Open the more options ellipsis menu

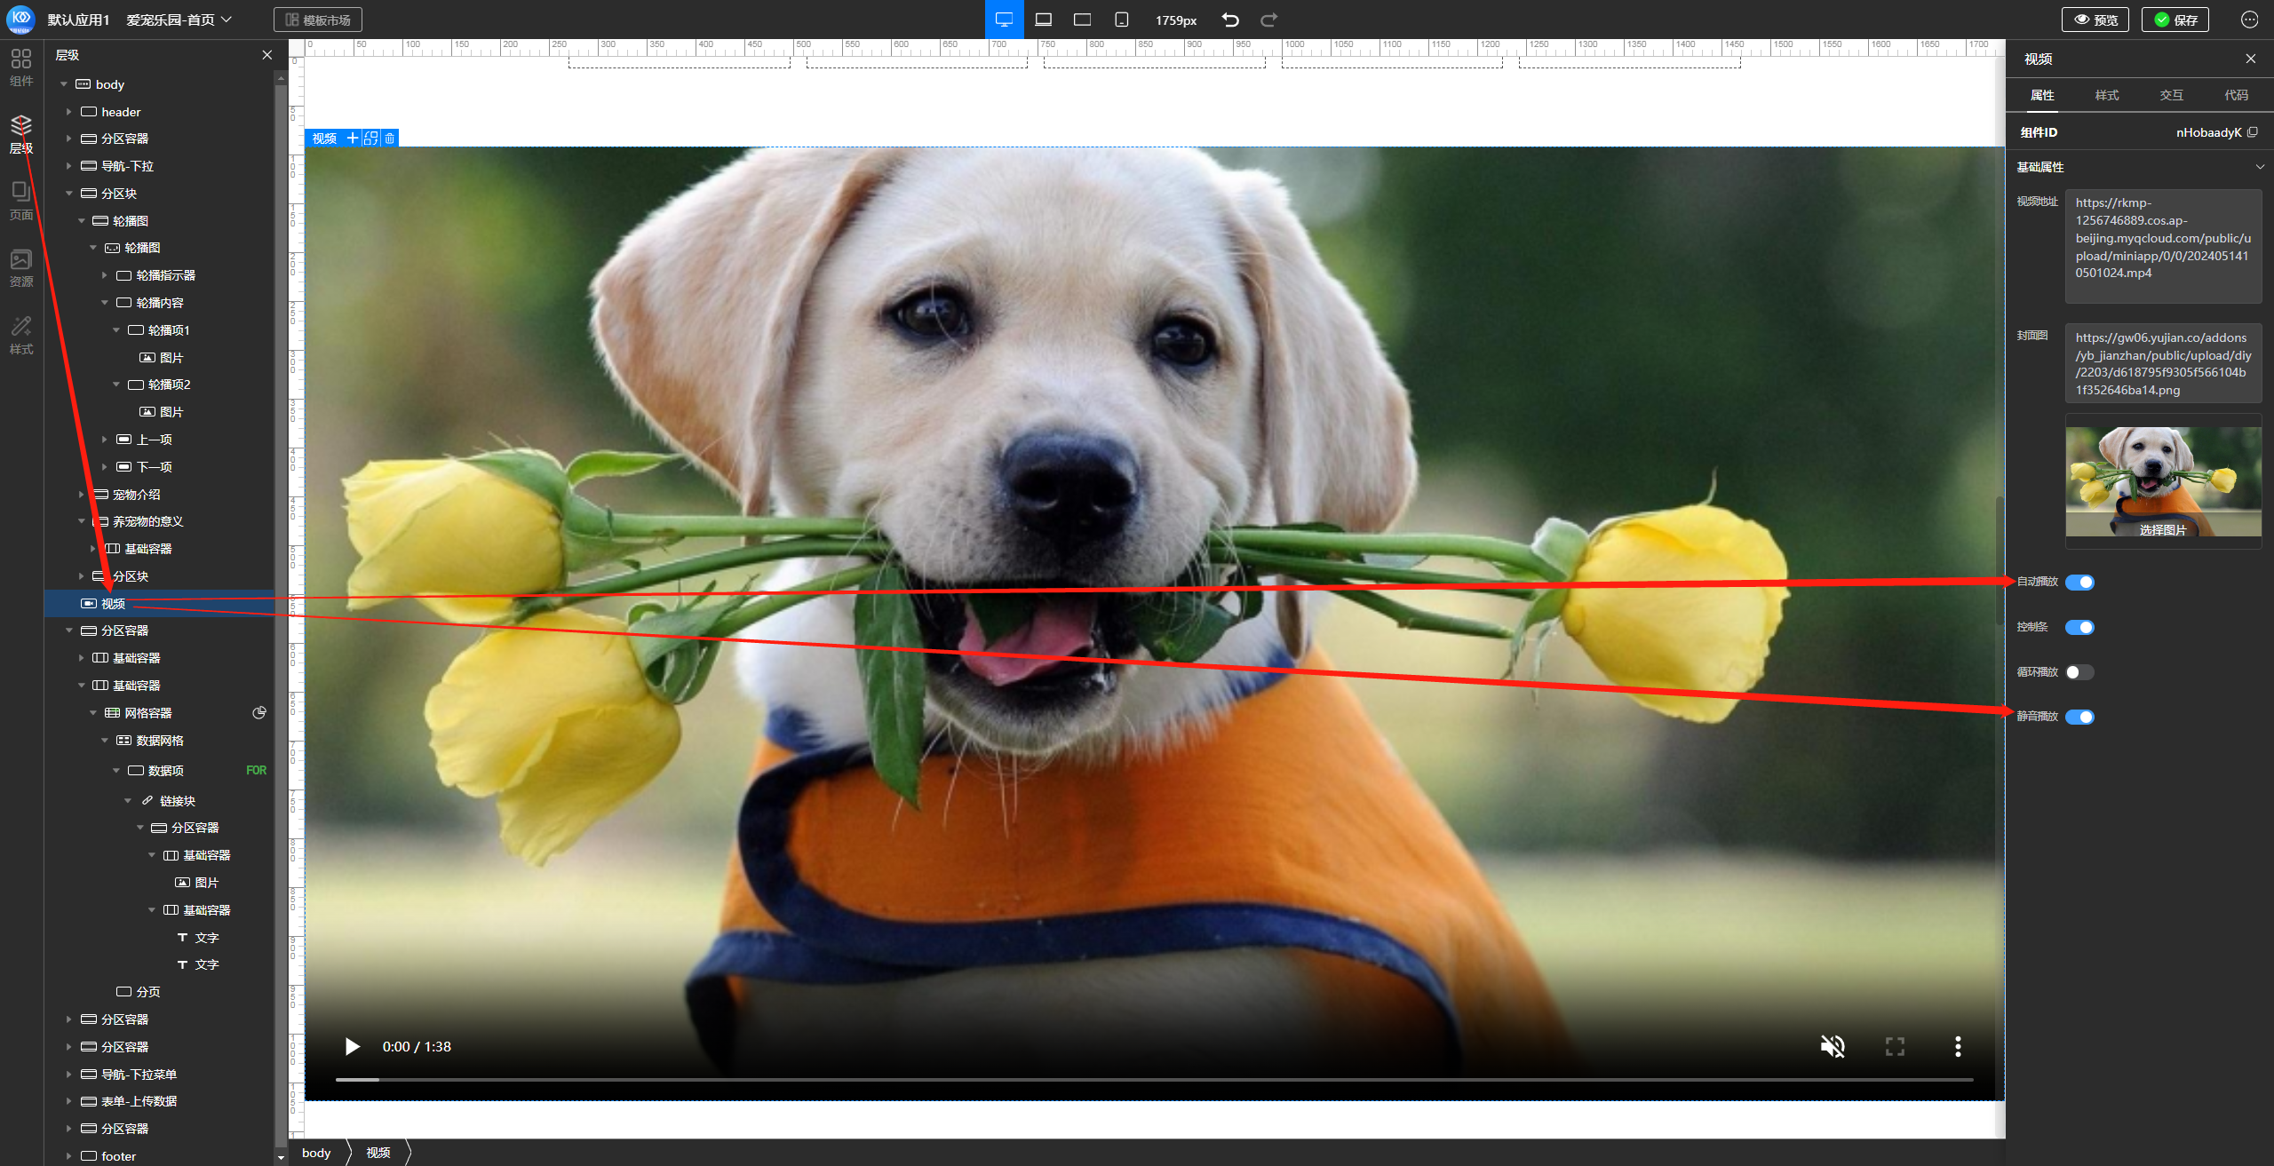pos(2249,20)
